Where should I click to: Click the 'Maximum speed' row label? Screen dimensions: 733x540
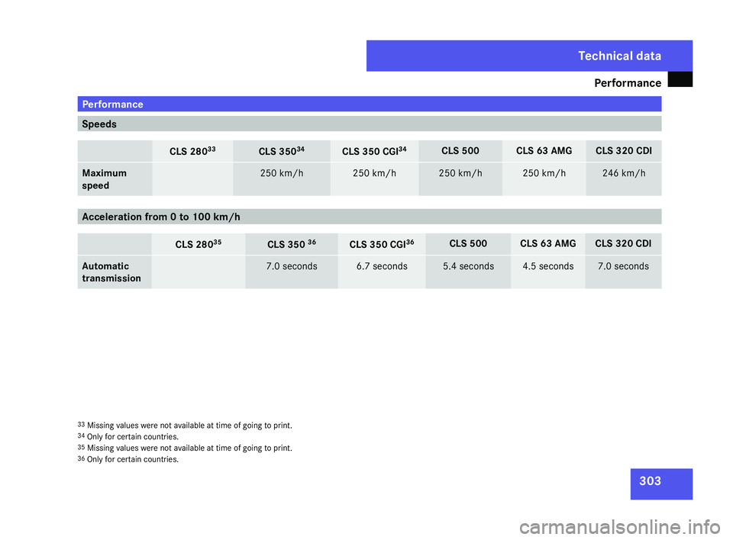tap(105, 179)
